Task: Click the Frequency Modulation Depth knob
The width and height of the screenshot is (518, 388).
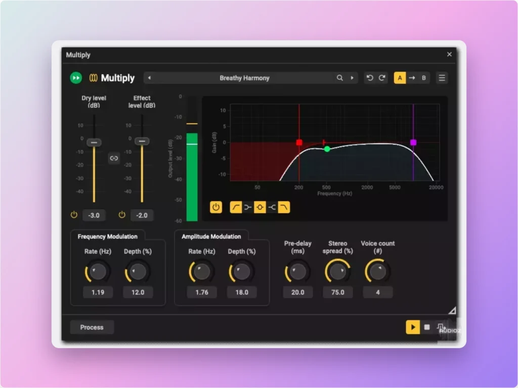Action: click(x=138, y=272)
